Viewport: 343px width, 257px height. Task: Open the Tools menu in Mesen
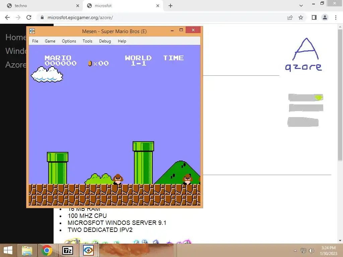coord(87,41)
